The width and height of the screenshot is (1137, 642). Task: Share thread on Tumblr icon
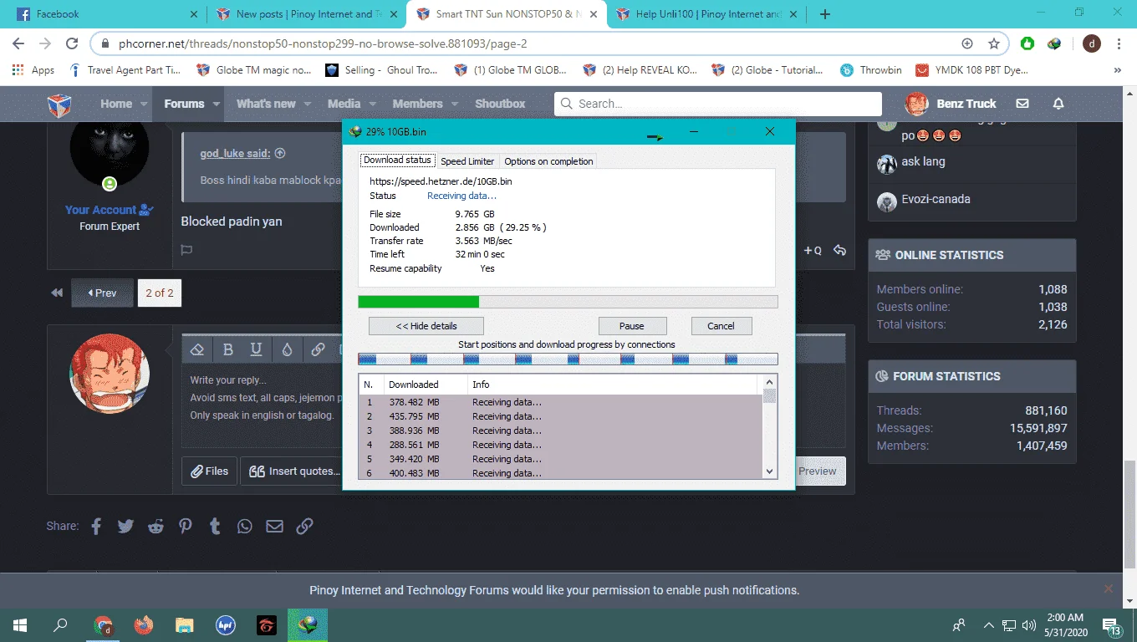pos(215,526)
